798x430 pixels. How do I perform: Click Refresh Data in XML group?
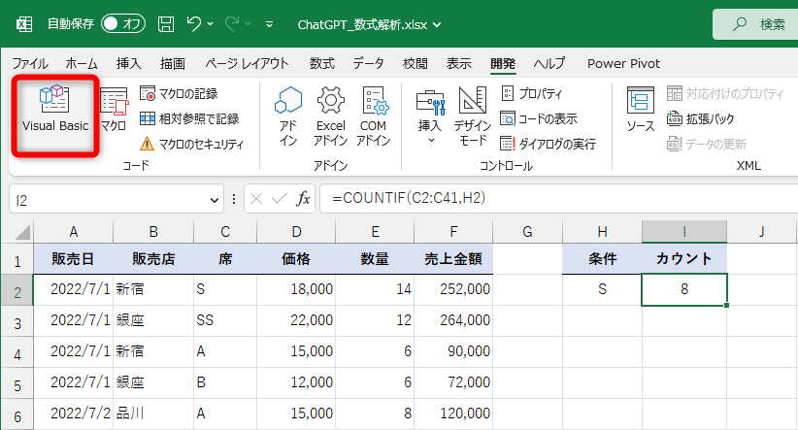tap(707, 144)
